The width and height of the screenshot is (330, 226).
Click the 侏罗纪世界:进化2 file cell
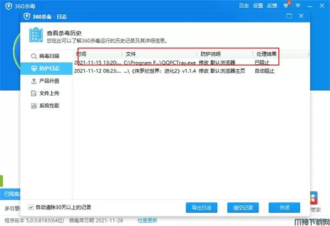[x=159, y=71]
